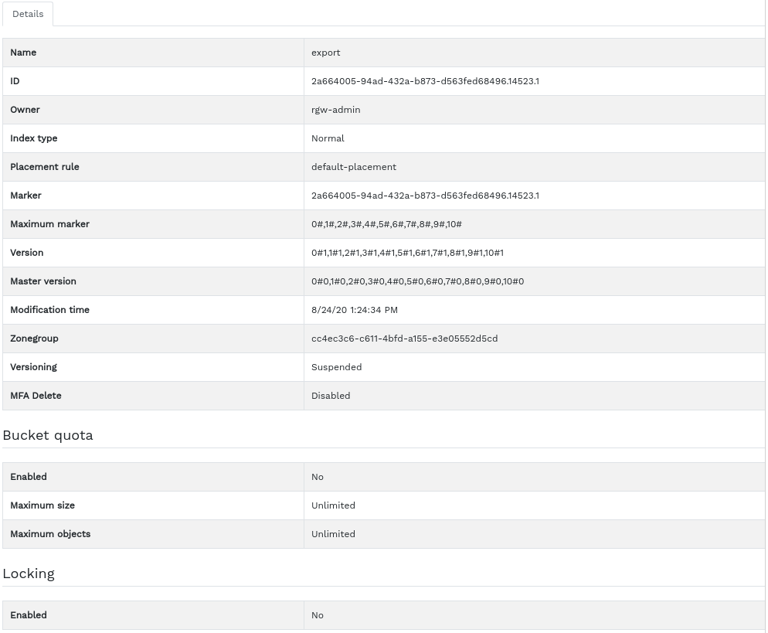
Task: Click the MFA Delete value Disabled
Action: point(331,396)
